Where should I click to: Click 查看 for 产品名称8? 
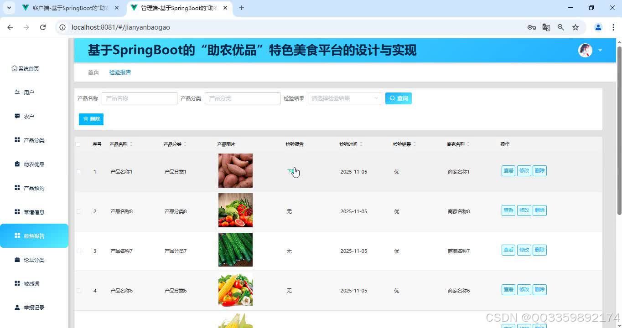(x=508, y=210)
